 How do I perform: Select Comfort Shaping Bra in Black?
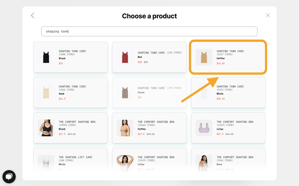pos(70,128)
